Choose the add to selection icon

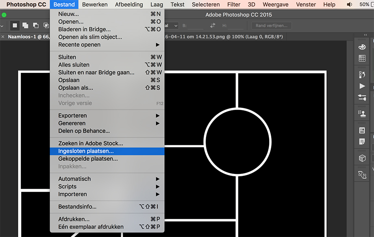[25, 25]
